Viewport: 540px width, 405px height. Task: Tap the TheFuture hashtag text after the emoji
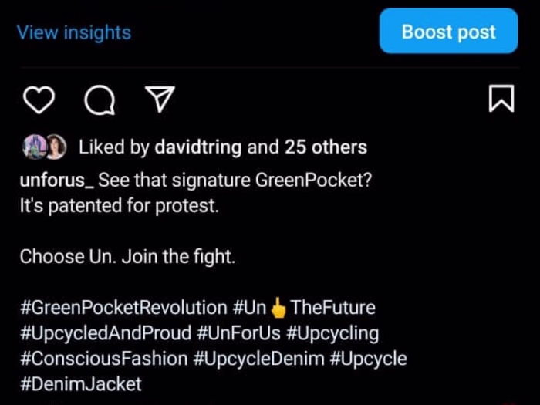point(332,308)
